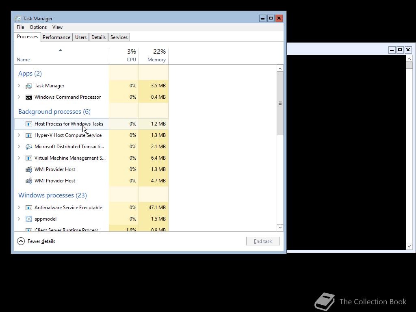Screen dimensions: 416x312
Task: Select Hyper-V Host Compute Service name
Action: pyautogui.click(x=68, y=135)
